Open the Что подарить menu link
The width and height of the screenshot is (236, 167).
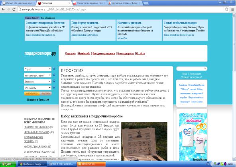pyautogui.click(x=125, y=54)
